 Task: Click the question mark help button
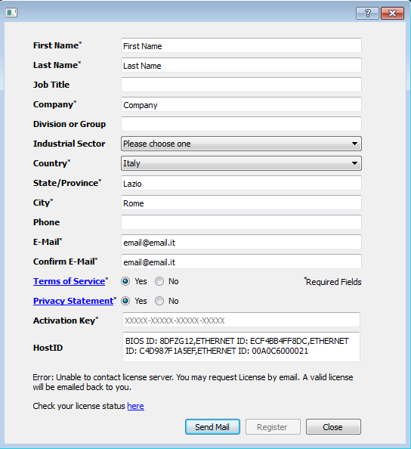(x=367, y=13)
